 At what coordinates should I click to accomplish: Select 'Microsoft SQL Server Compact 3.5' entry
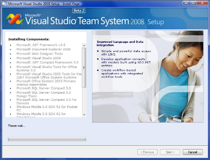coord(44,88)
